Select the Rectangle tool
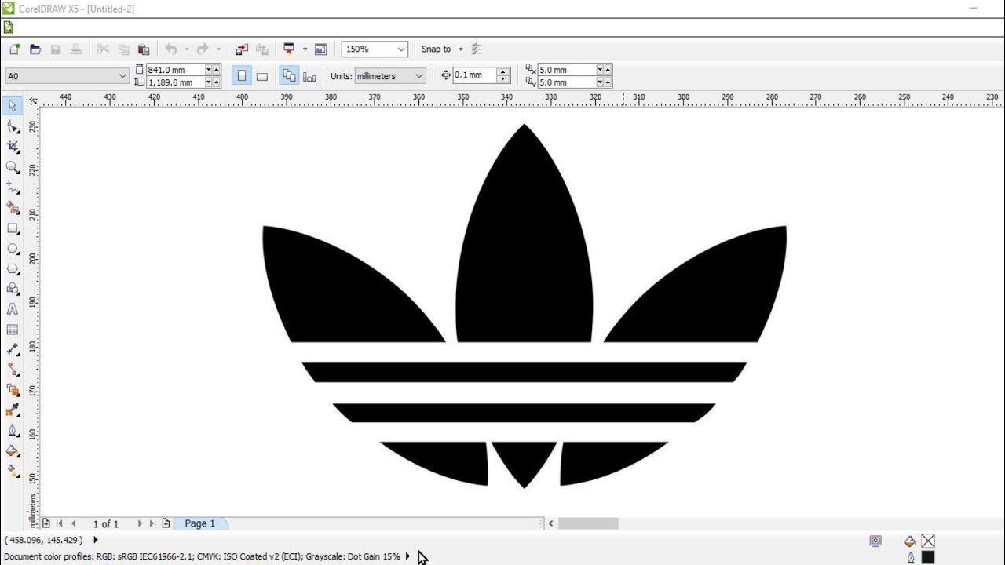This screenshot has height=565, width=1005. point(13,228)
